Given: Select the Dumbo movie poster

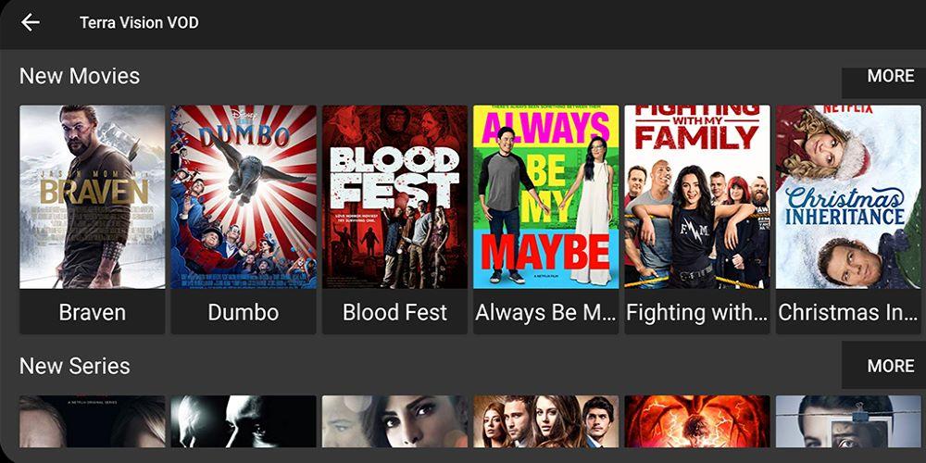Looking at the screenshot, I should tap(244, 196).
